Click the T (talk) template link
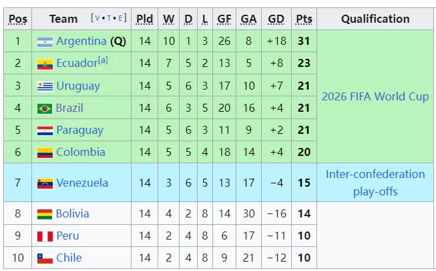The image size is (436, 271). (109, 18)
